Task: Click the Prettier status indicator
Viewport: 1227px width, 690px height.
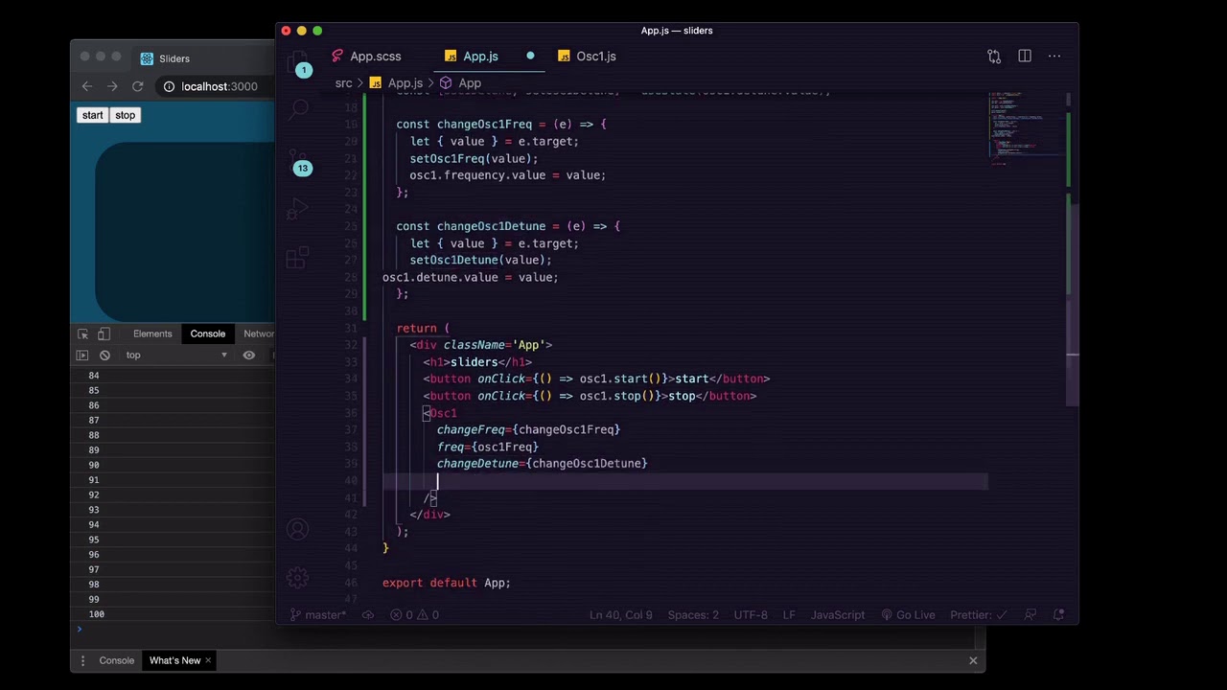Action: pyautogui.click(x=978, y=615)
